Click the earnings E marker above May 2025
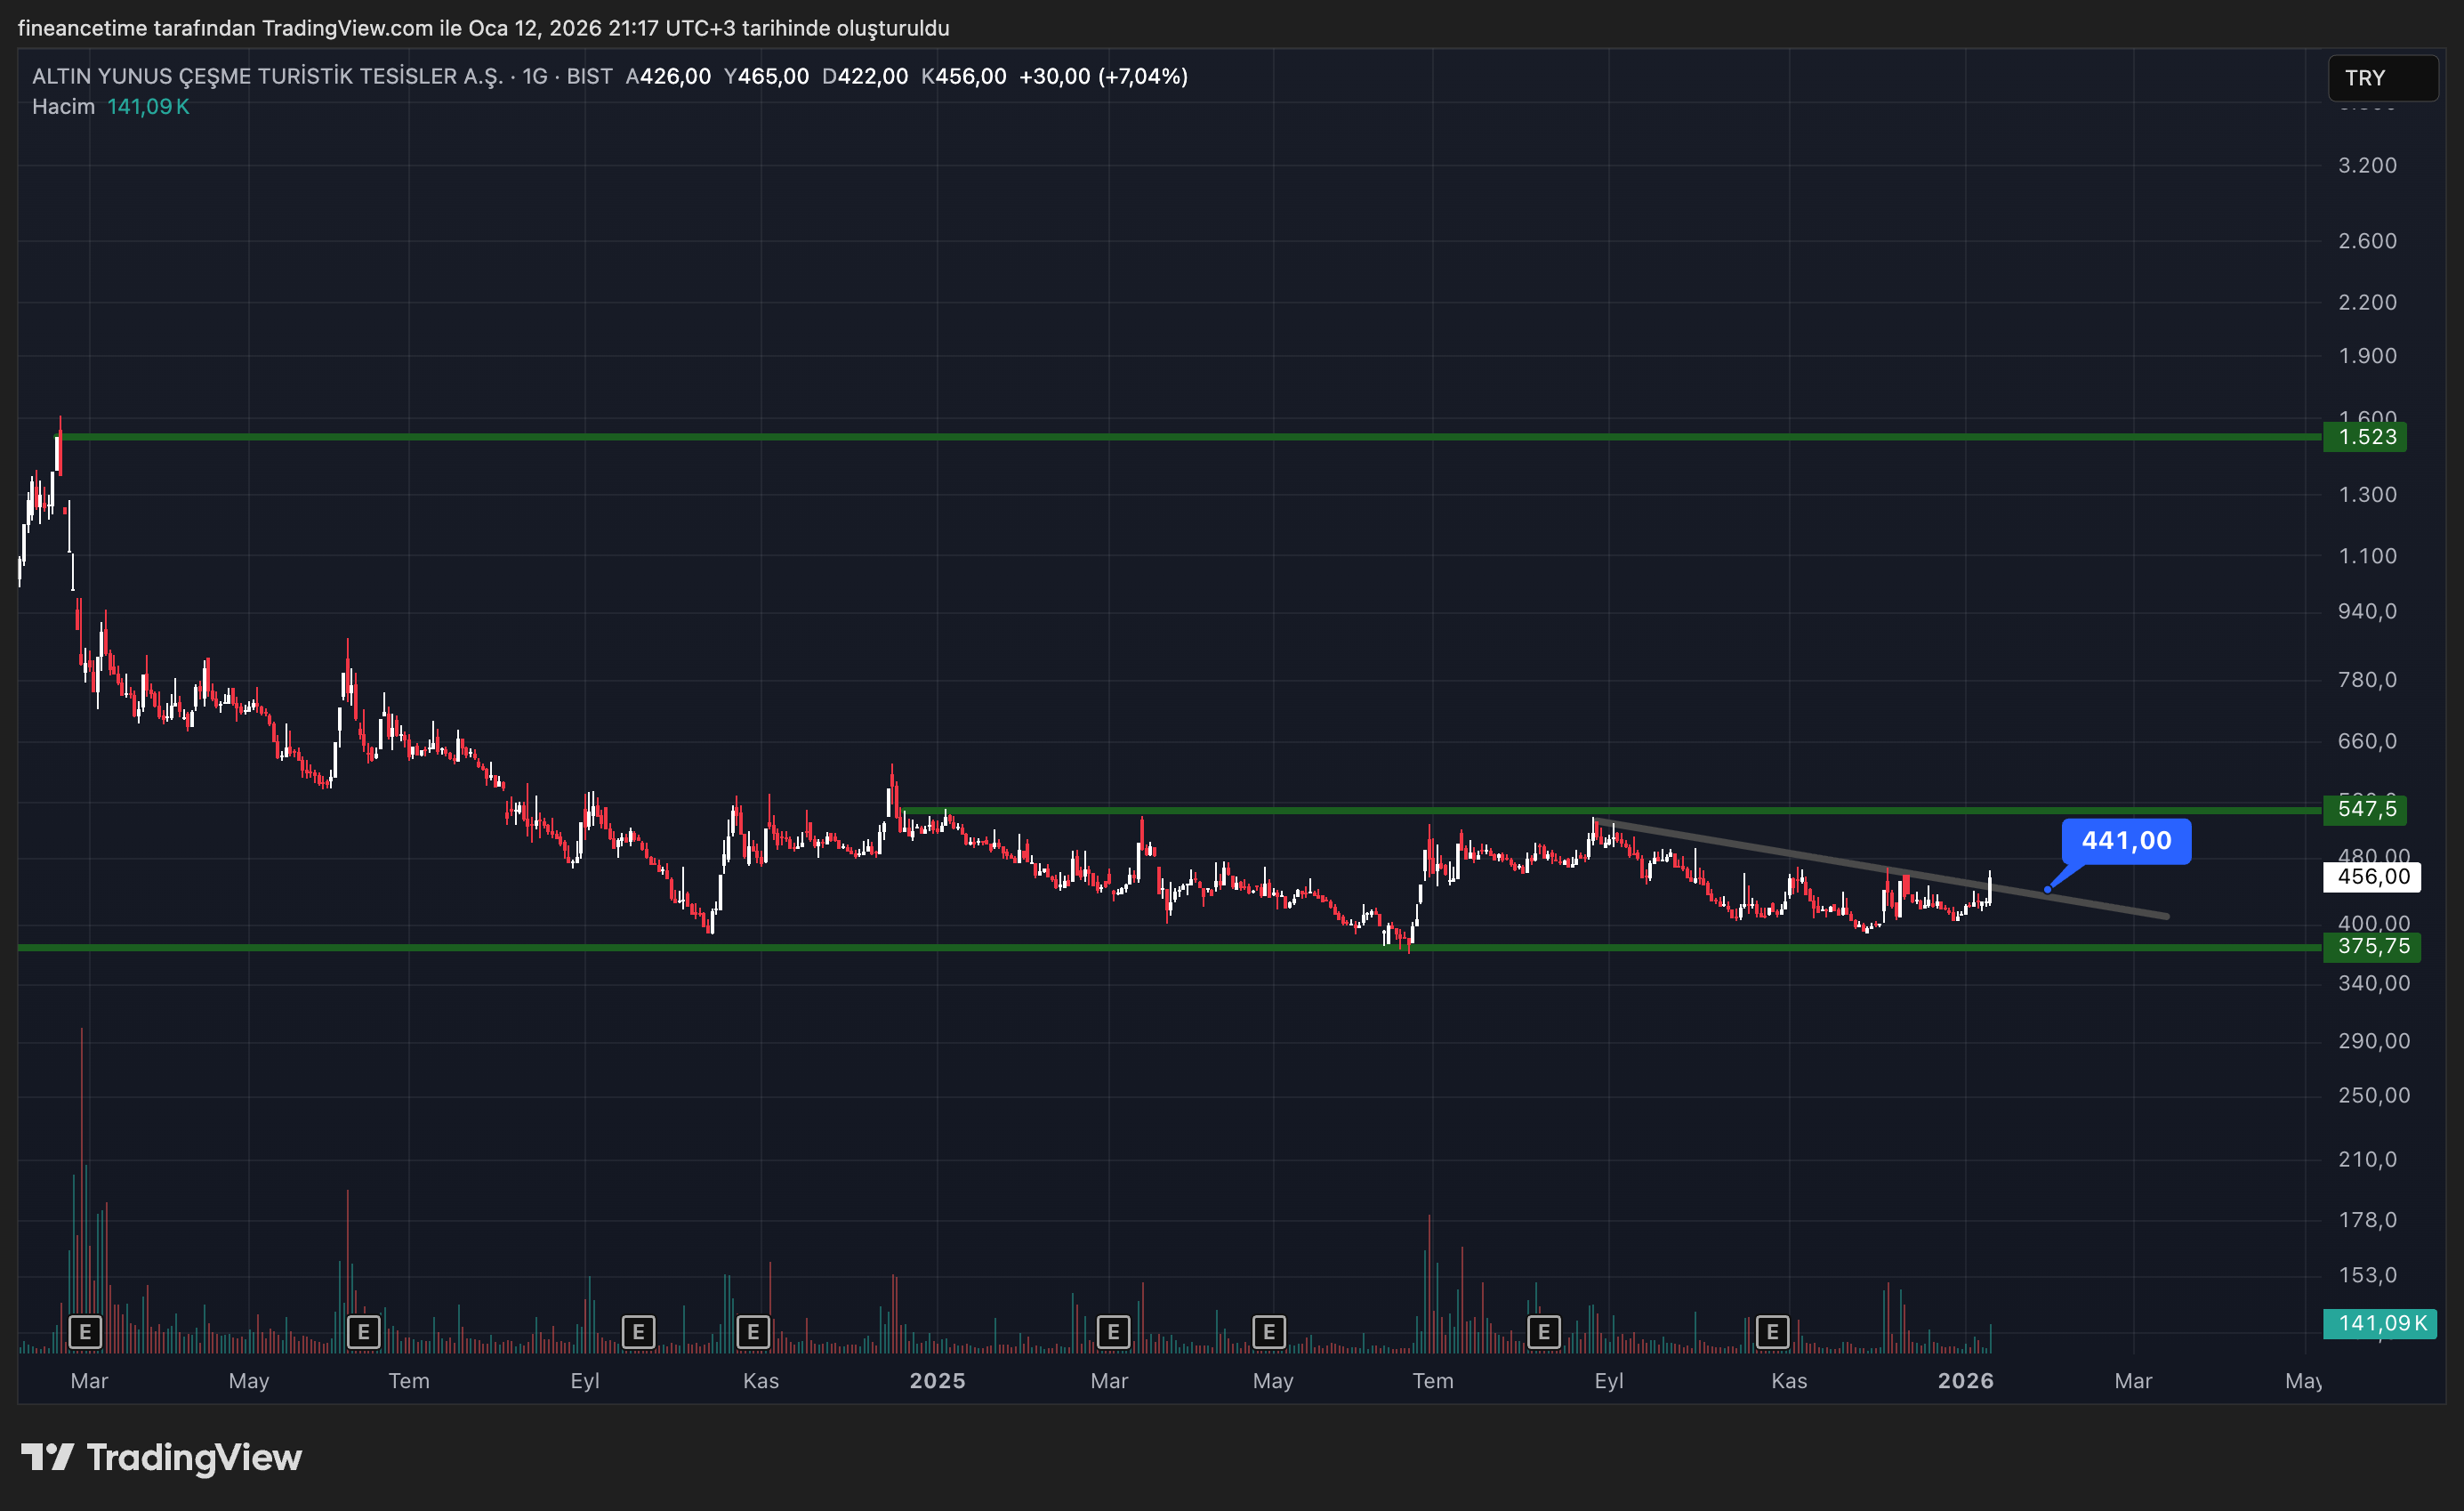 tap(1269, 1332)
